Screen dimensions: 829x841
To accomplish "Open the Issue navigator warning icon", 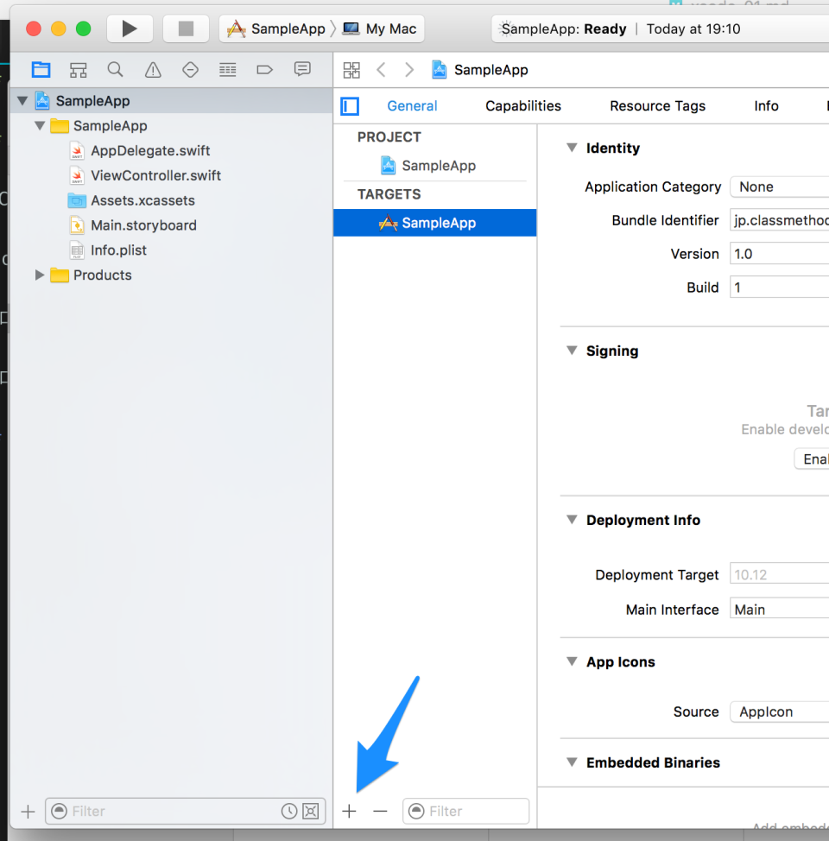I will pos(153,69).
